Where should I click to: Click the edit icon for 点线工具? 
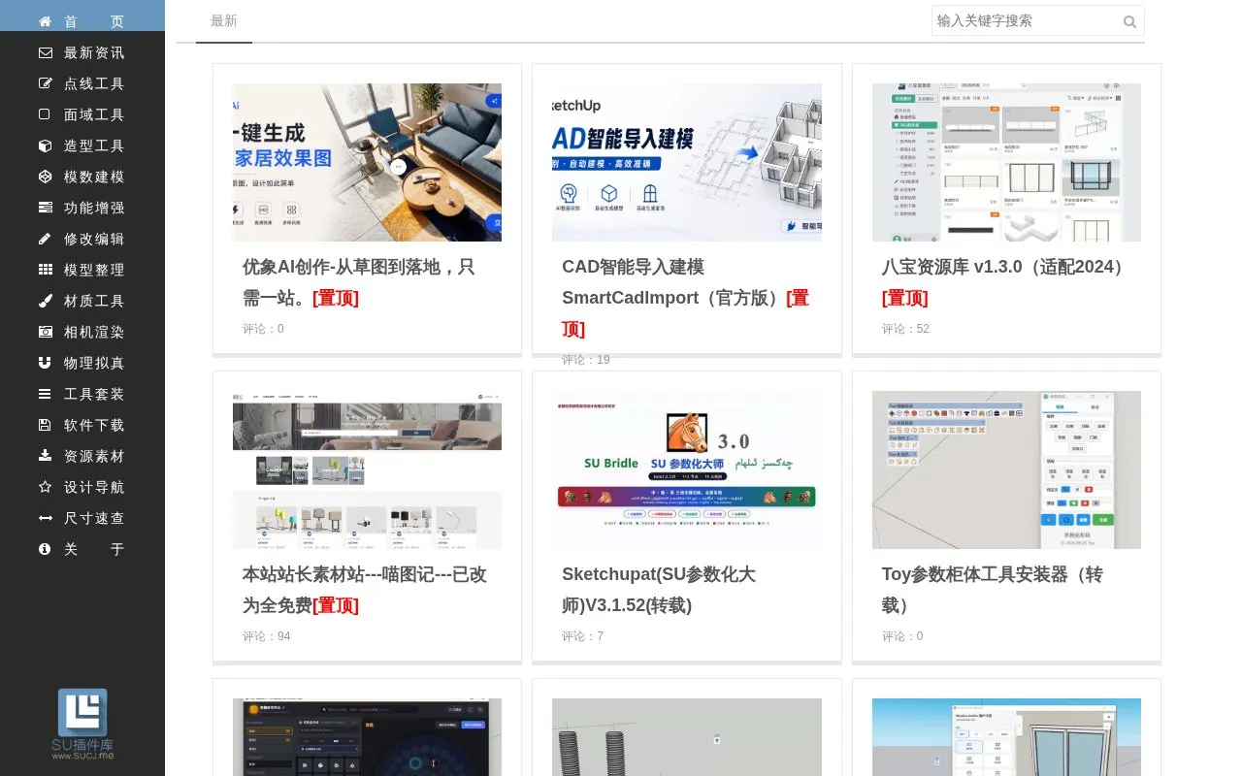click(x=45, y=83)
